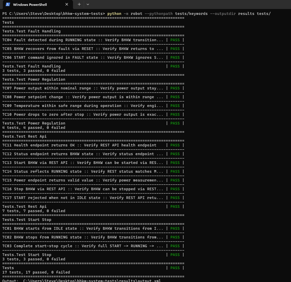291x282 pixels.
Task: Click TC04 Fault detected during RUNNING line
Action: point(93,40)
